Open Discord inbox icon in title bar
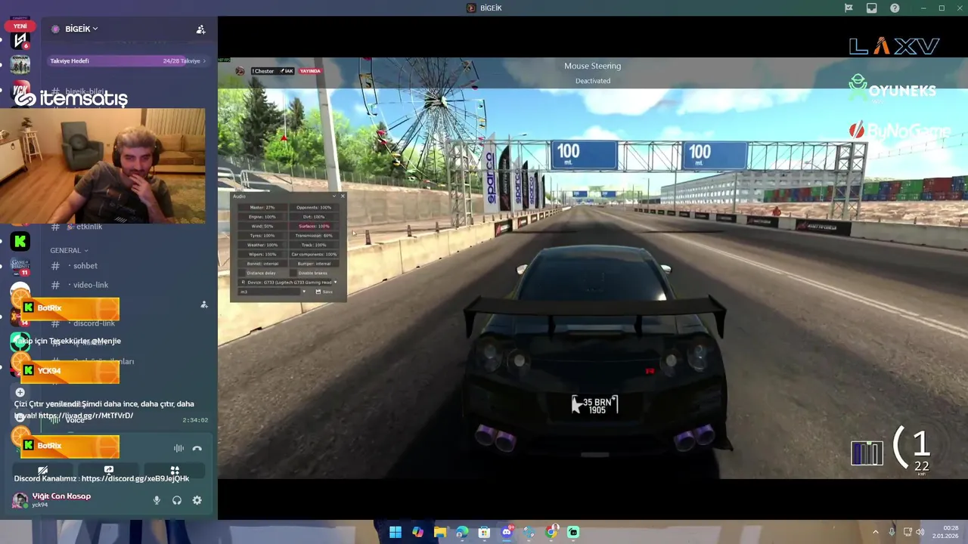This screenshot has width=968, height=544. coord(872,8)
